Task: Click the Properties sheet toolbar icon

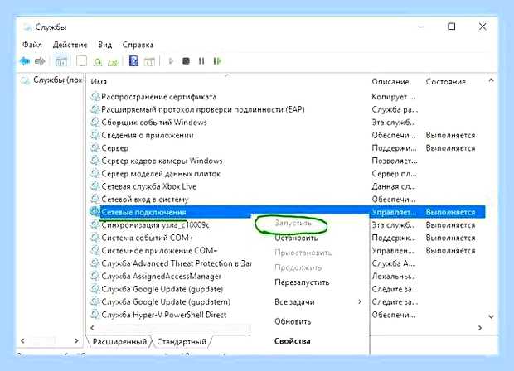Action: pyautogui.click(x=81, y=61)
